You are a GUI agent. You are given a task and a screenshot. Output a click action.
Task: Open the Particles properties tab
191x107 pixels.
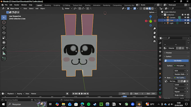(x=160, y=82)
